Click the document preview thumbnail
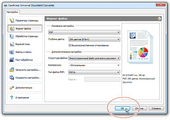Image resolution: width=170 pixels, height=120 pixels. click(140, 47)
